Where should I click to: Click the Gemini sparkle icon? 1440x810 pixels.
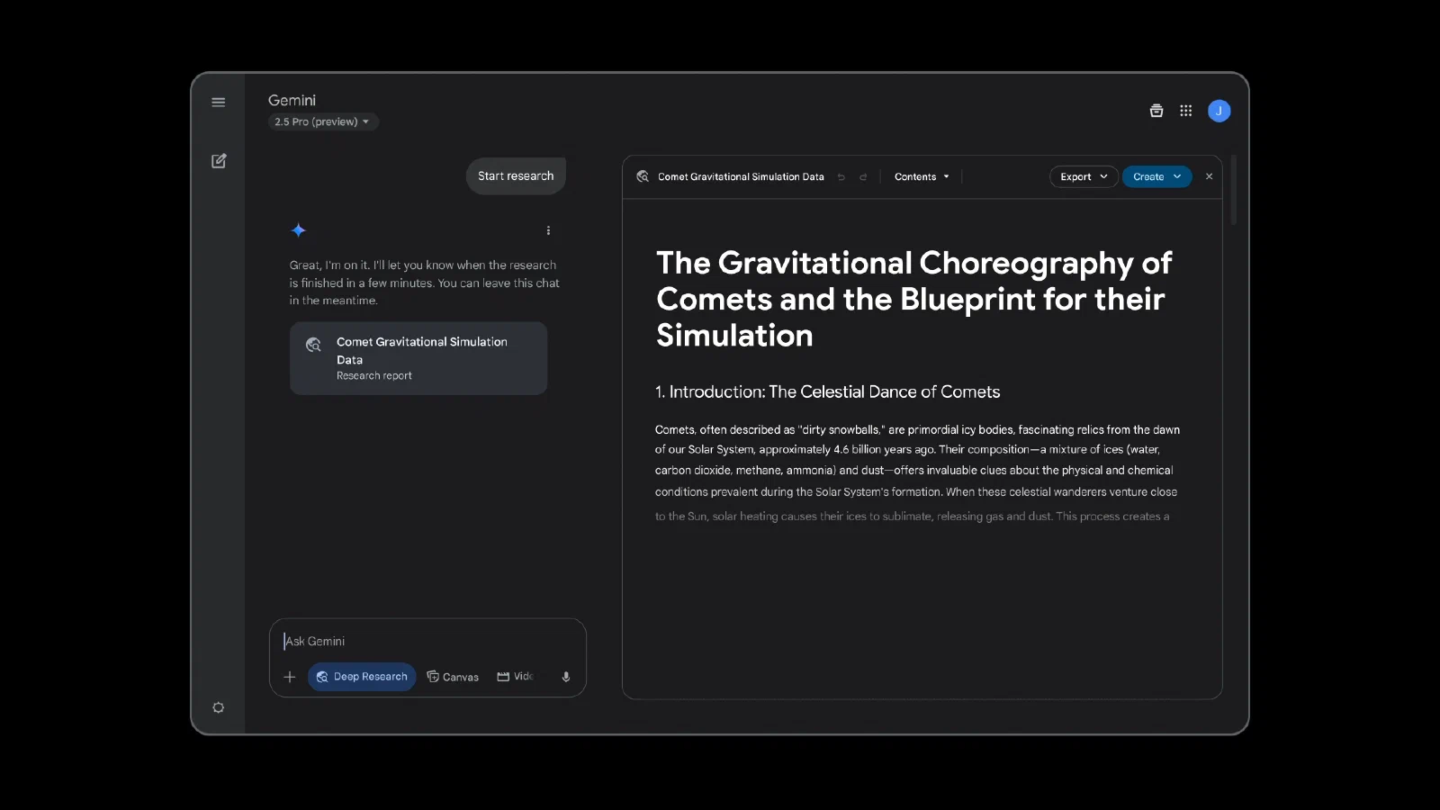click(299, 230)
